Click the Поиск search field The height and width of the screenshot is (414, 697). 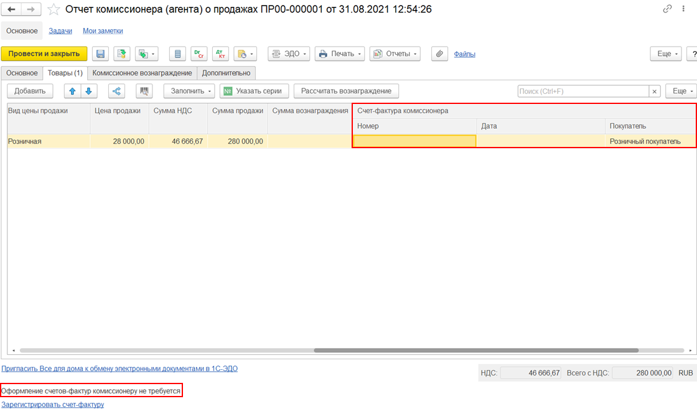click(x=583, y=91)
